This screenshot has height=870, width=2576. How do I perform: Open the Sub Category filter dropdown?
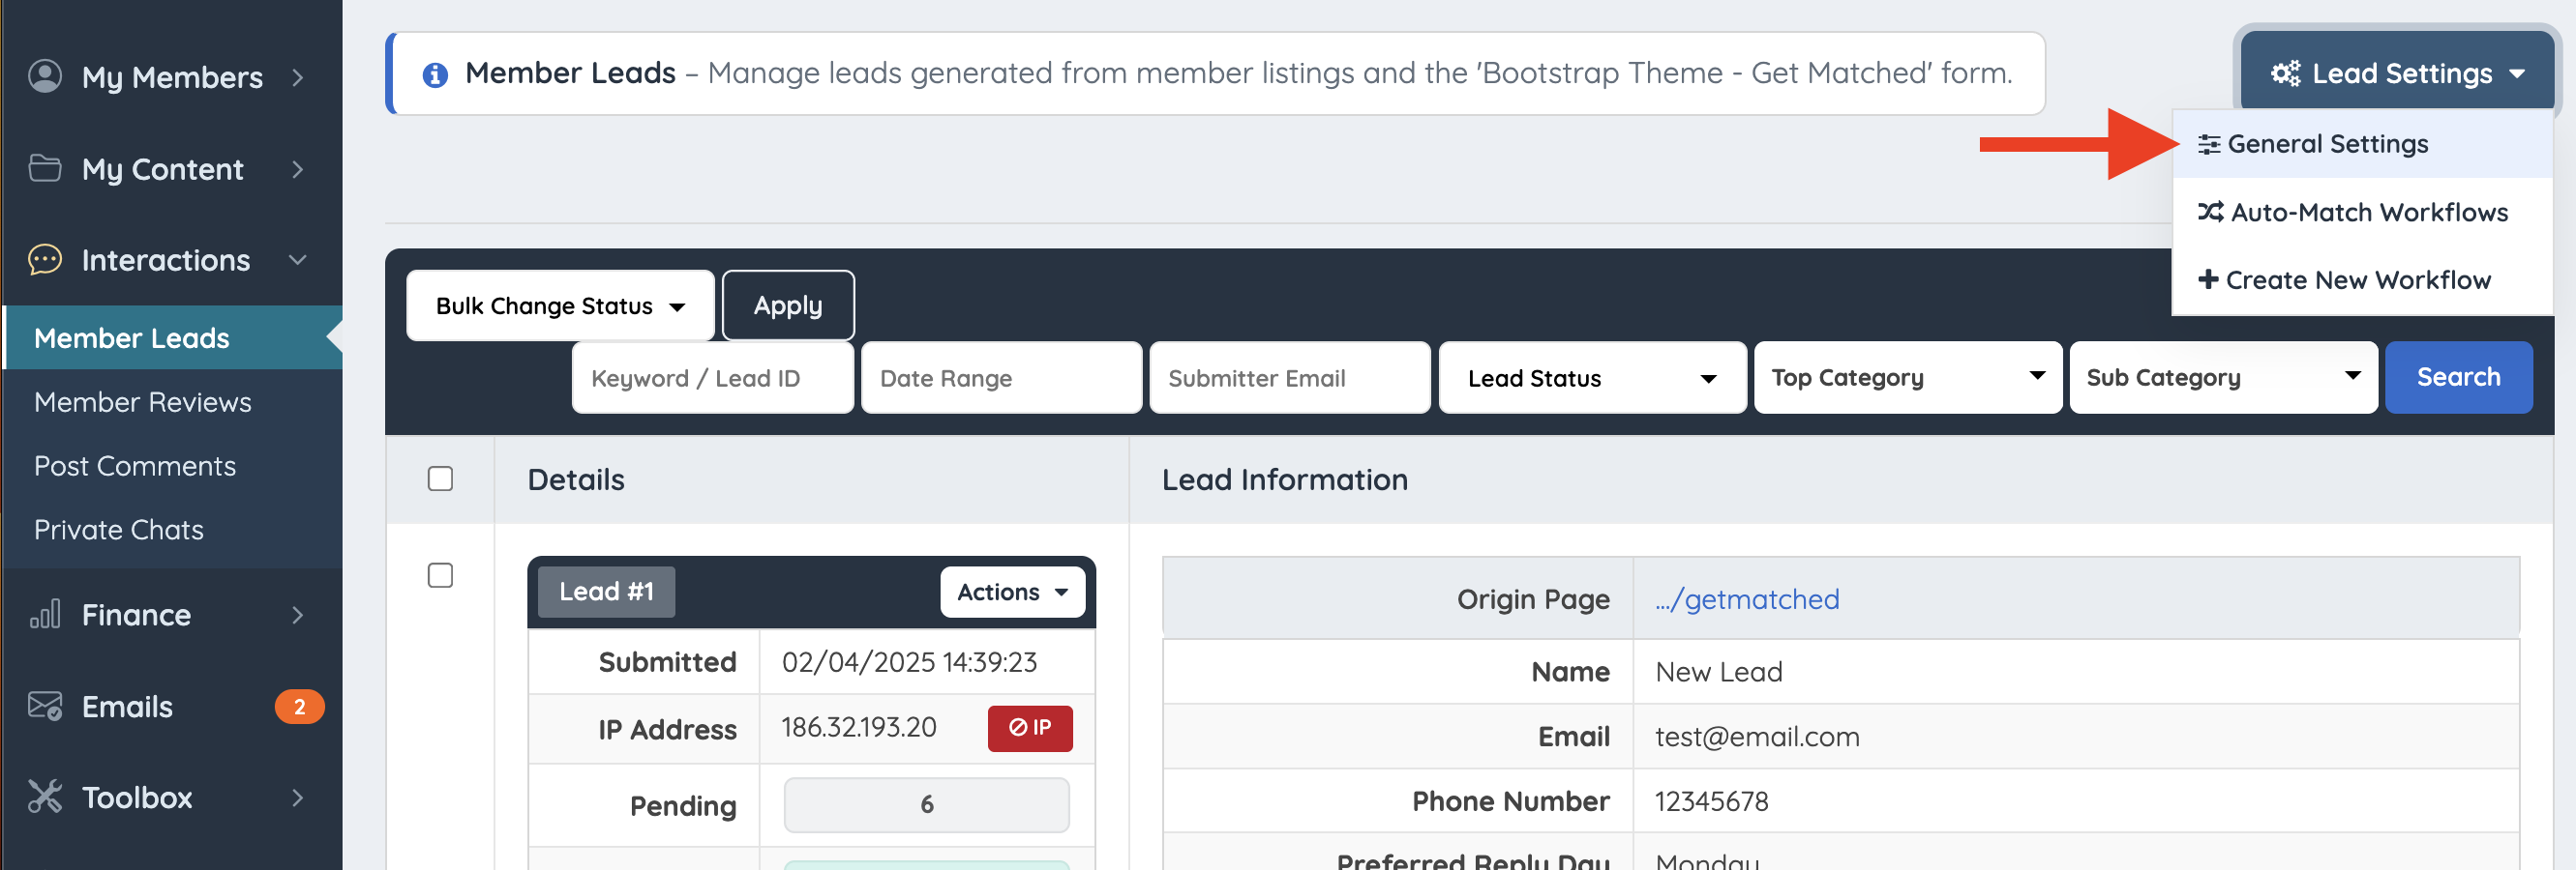pyautogui.click(x=2223, y=378)
